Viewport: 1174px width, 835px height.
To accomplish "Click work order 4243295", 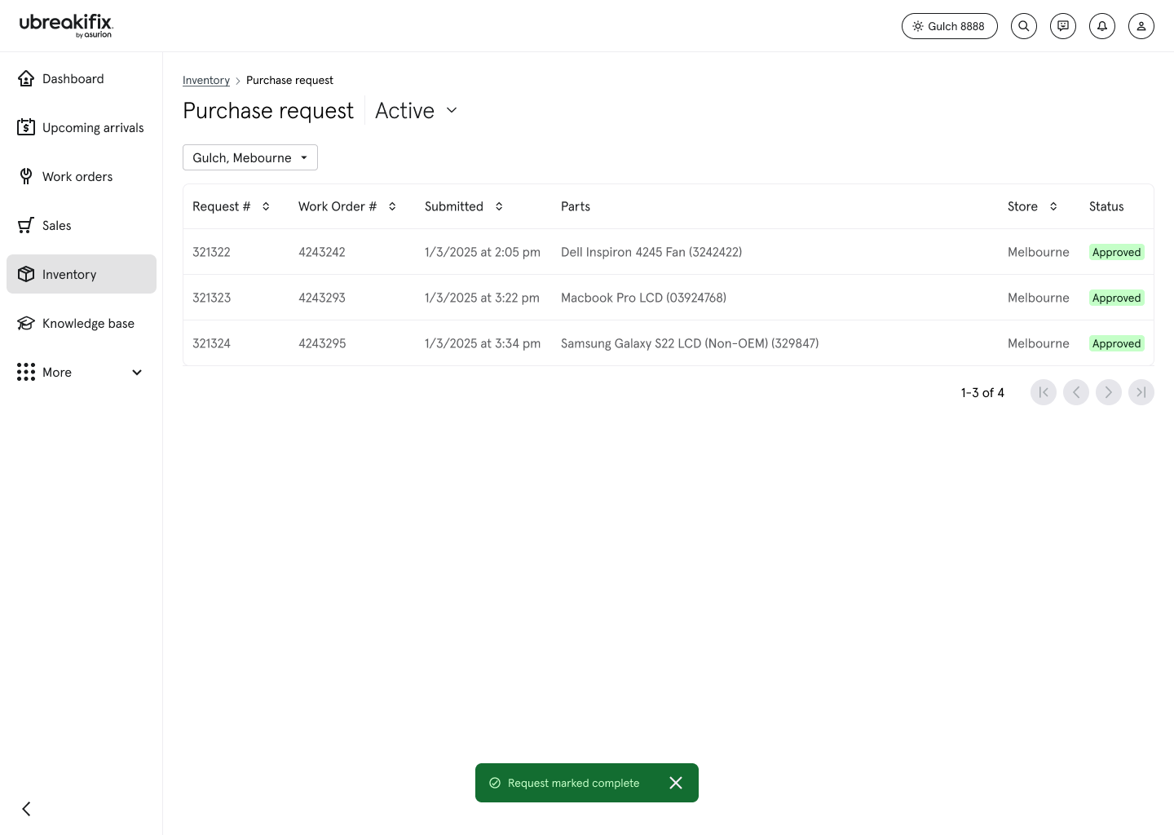I will click(x=322, y=343).
